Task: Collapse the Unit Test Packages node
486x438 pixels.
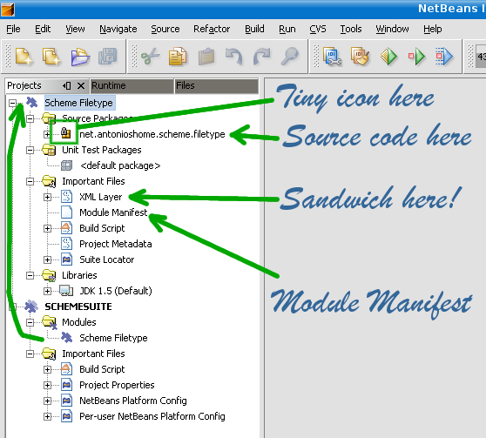Action: pyautogui.click(x=30, y=150)
